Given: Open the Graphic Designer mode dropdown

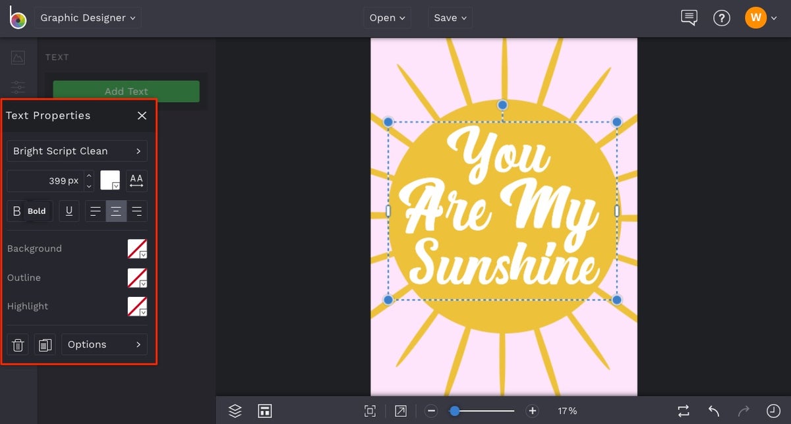Looking at the screenshot, I should pos(88,18).
